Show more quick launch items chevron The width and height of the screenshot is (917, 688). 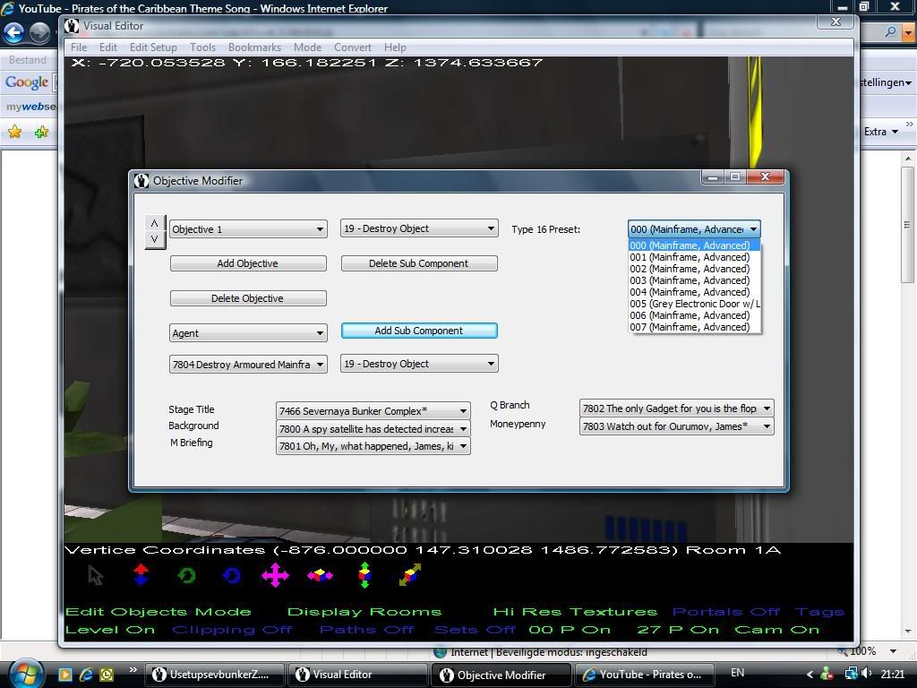tap(133, 670)
